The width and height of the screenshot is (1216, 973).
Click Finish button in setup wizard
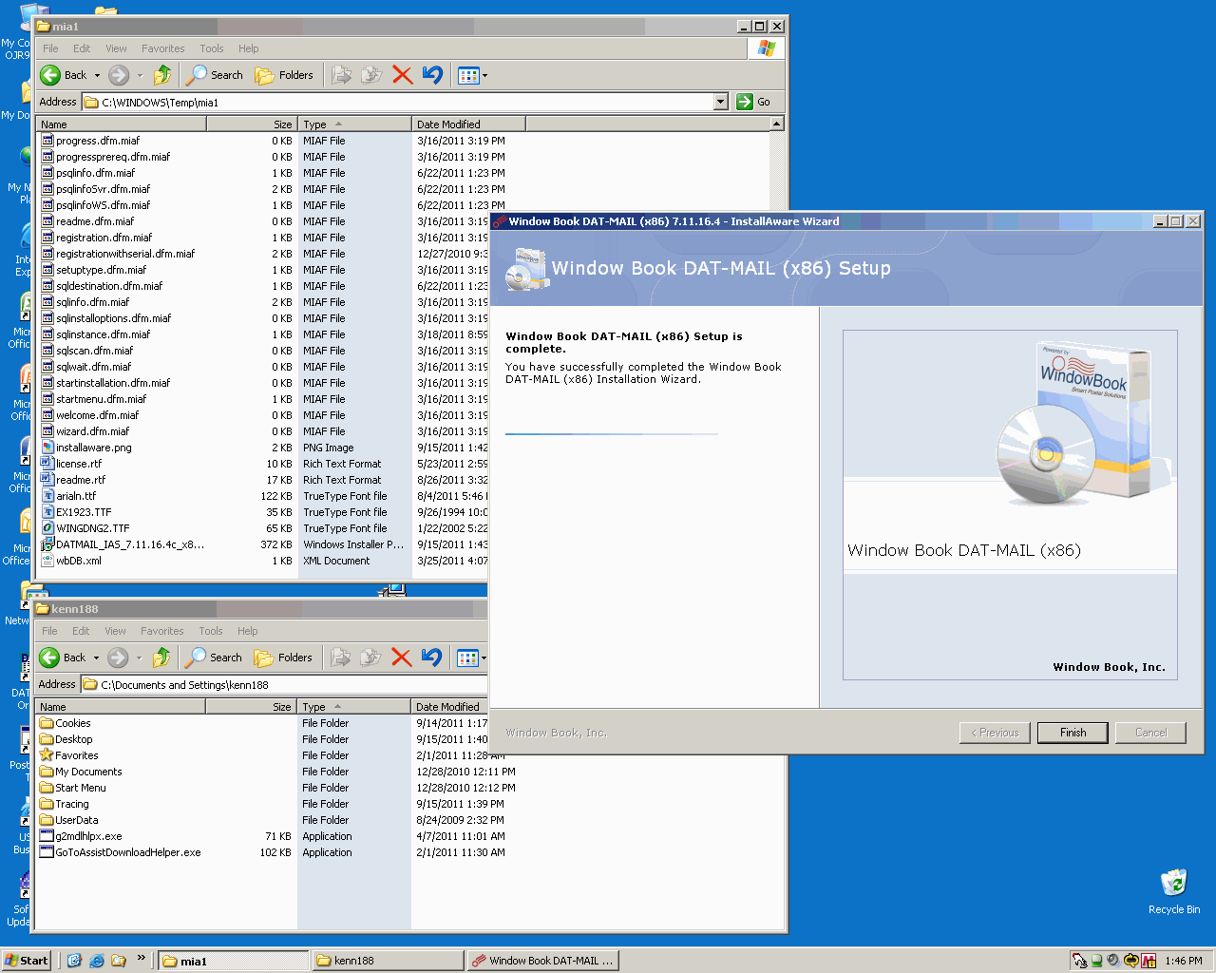pyautogui.click(x=1073, y=733)
